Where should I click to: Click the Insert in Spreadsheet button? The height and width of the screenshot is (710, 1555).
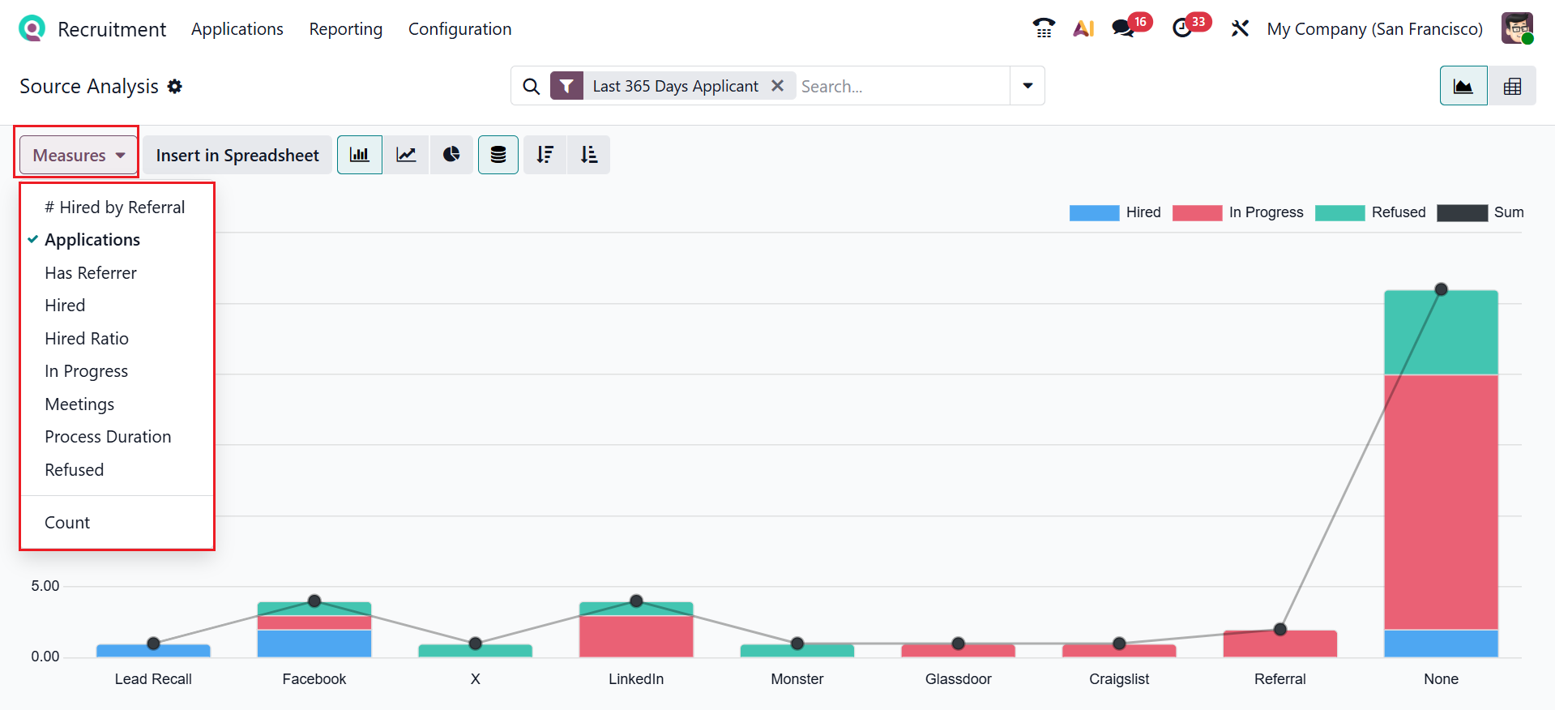[x=237, y=155]
